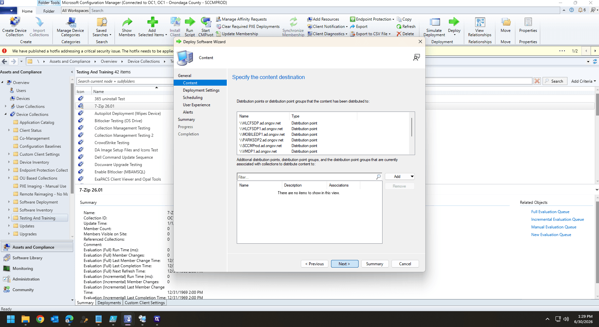Select \\SCCMProd.ad.ongov.net distribution point

260,146
